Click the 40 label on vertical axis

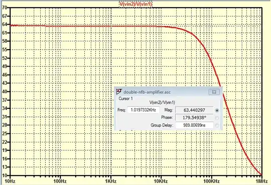[x=5, y=92]
